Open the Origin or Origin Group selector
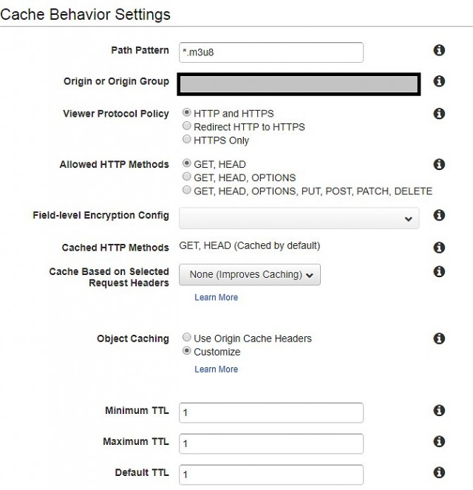This screenshot has height=490, width=473. 299,84
